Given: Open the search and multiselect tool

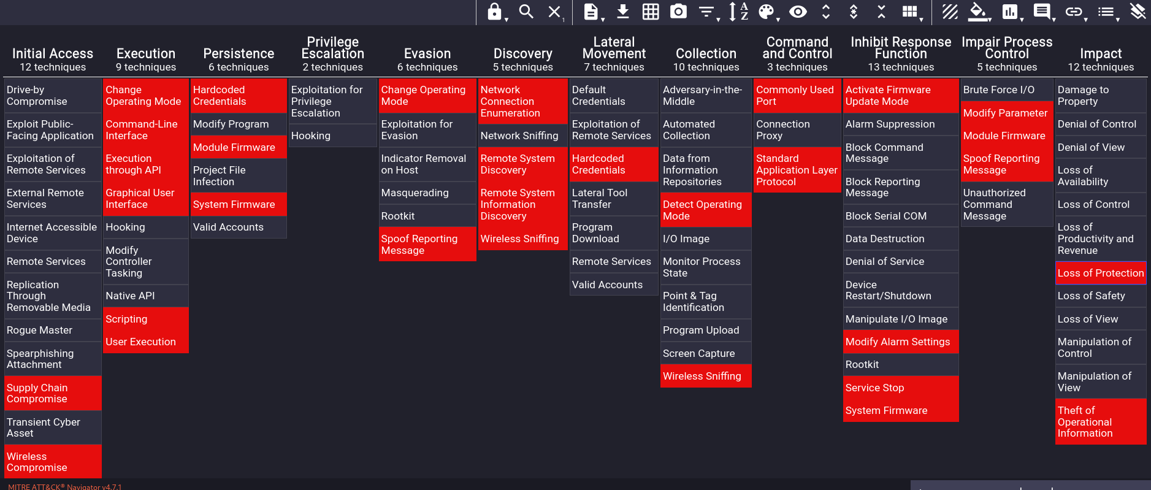Looking at the screenshot, I should click(526, 12).
